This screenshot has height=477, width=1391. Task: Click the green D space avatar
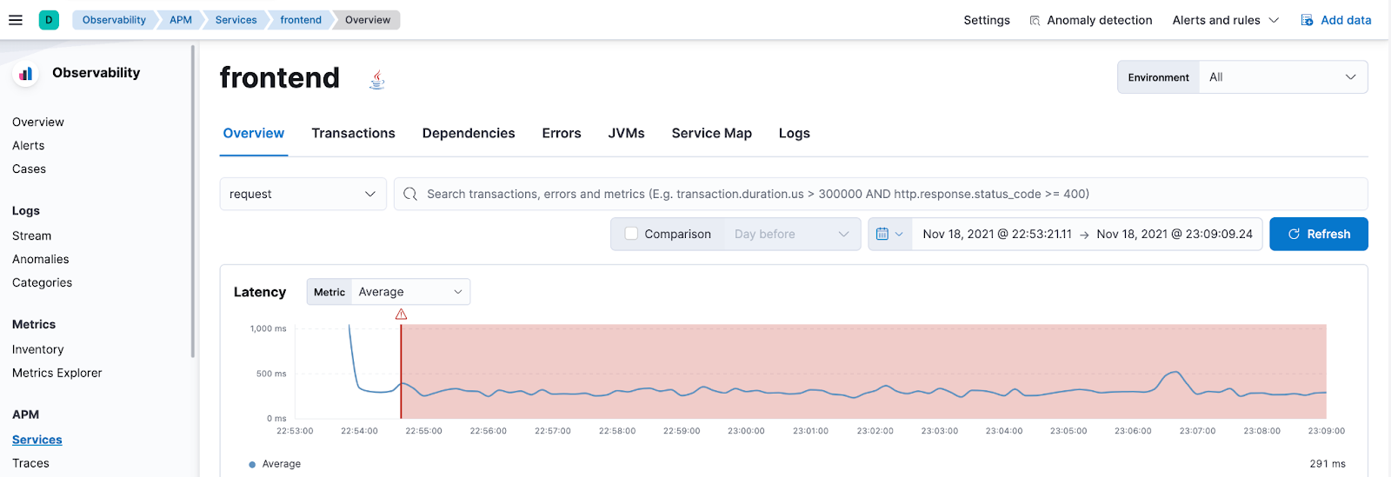pyautogui.click(x=49, y=20)
